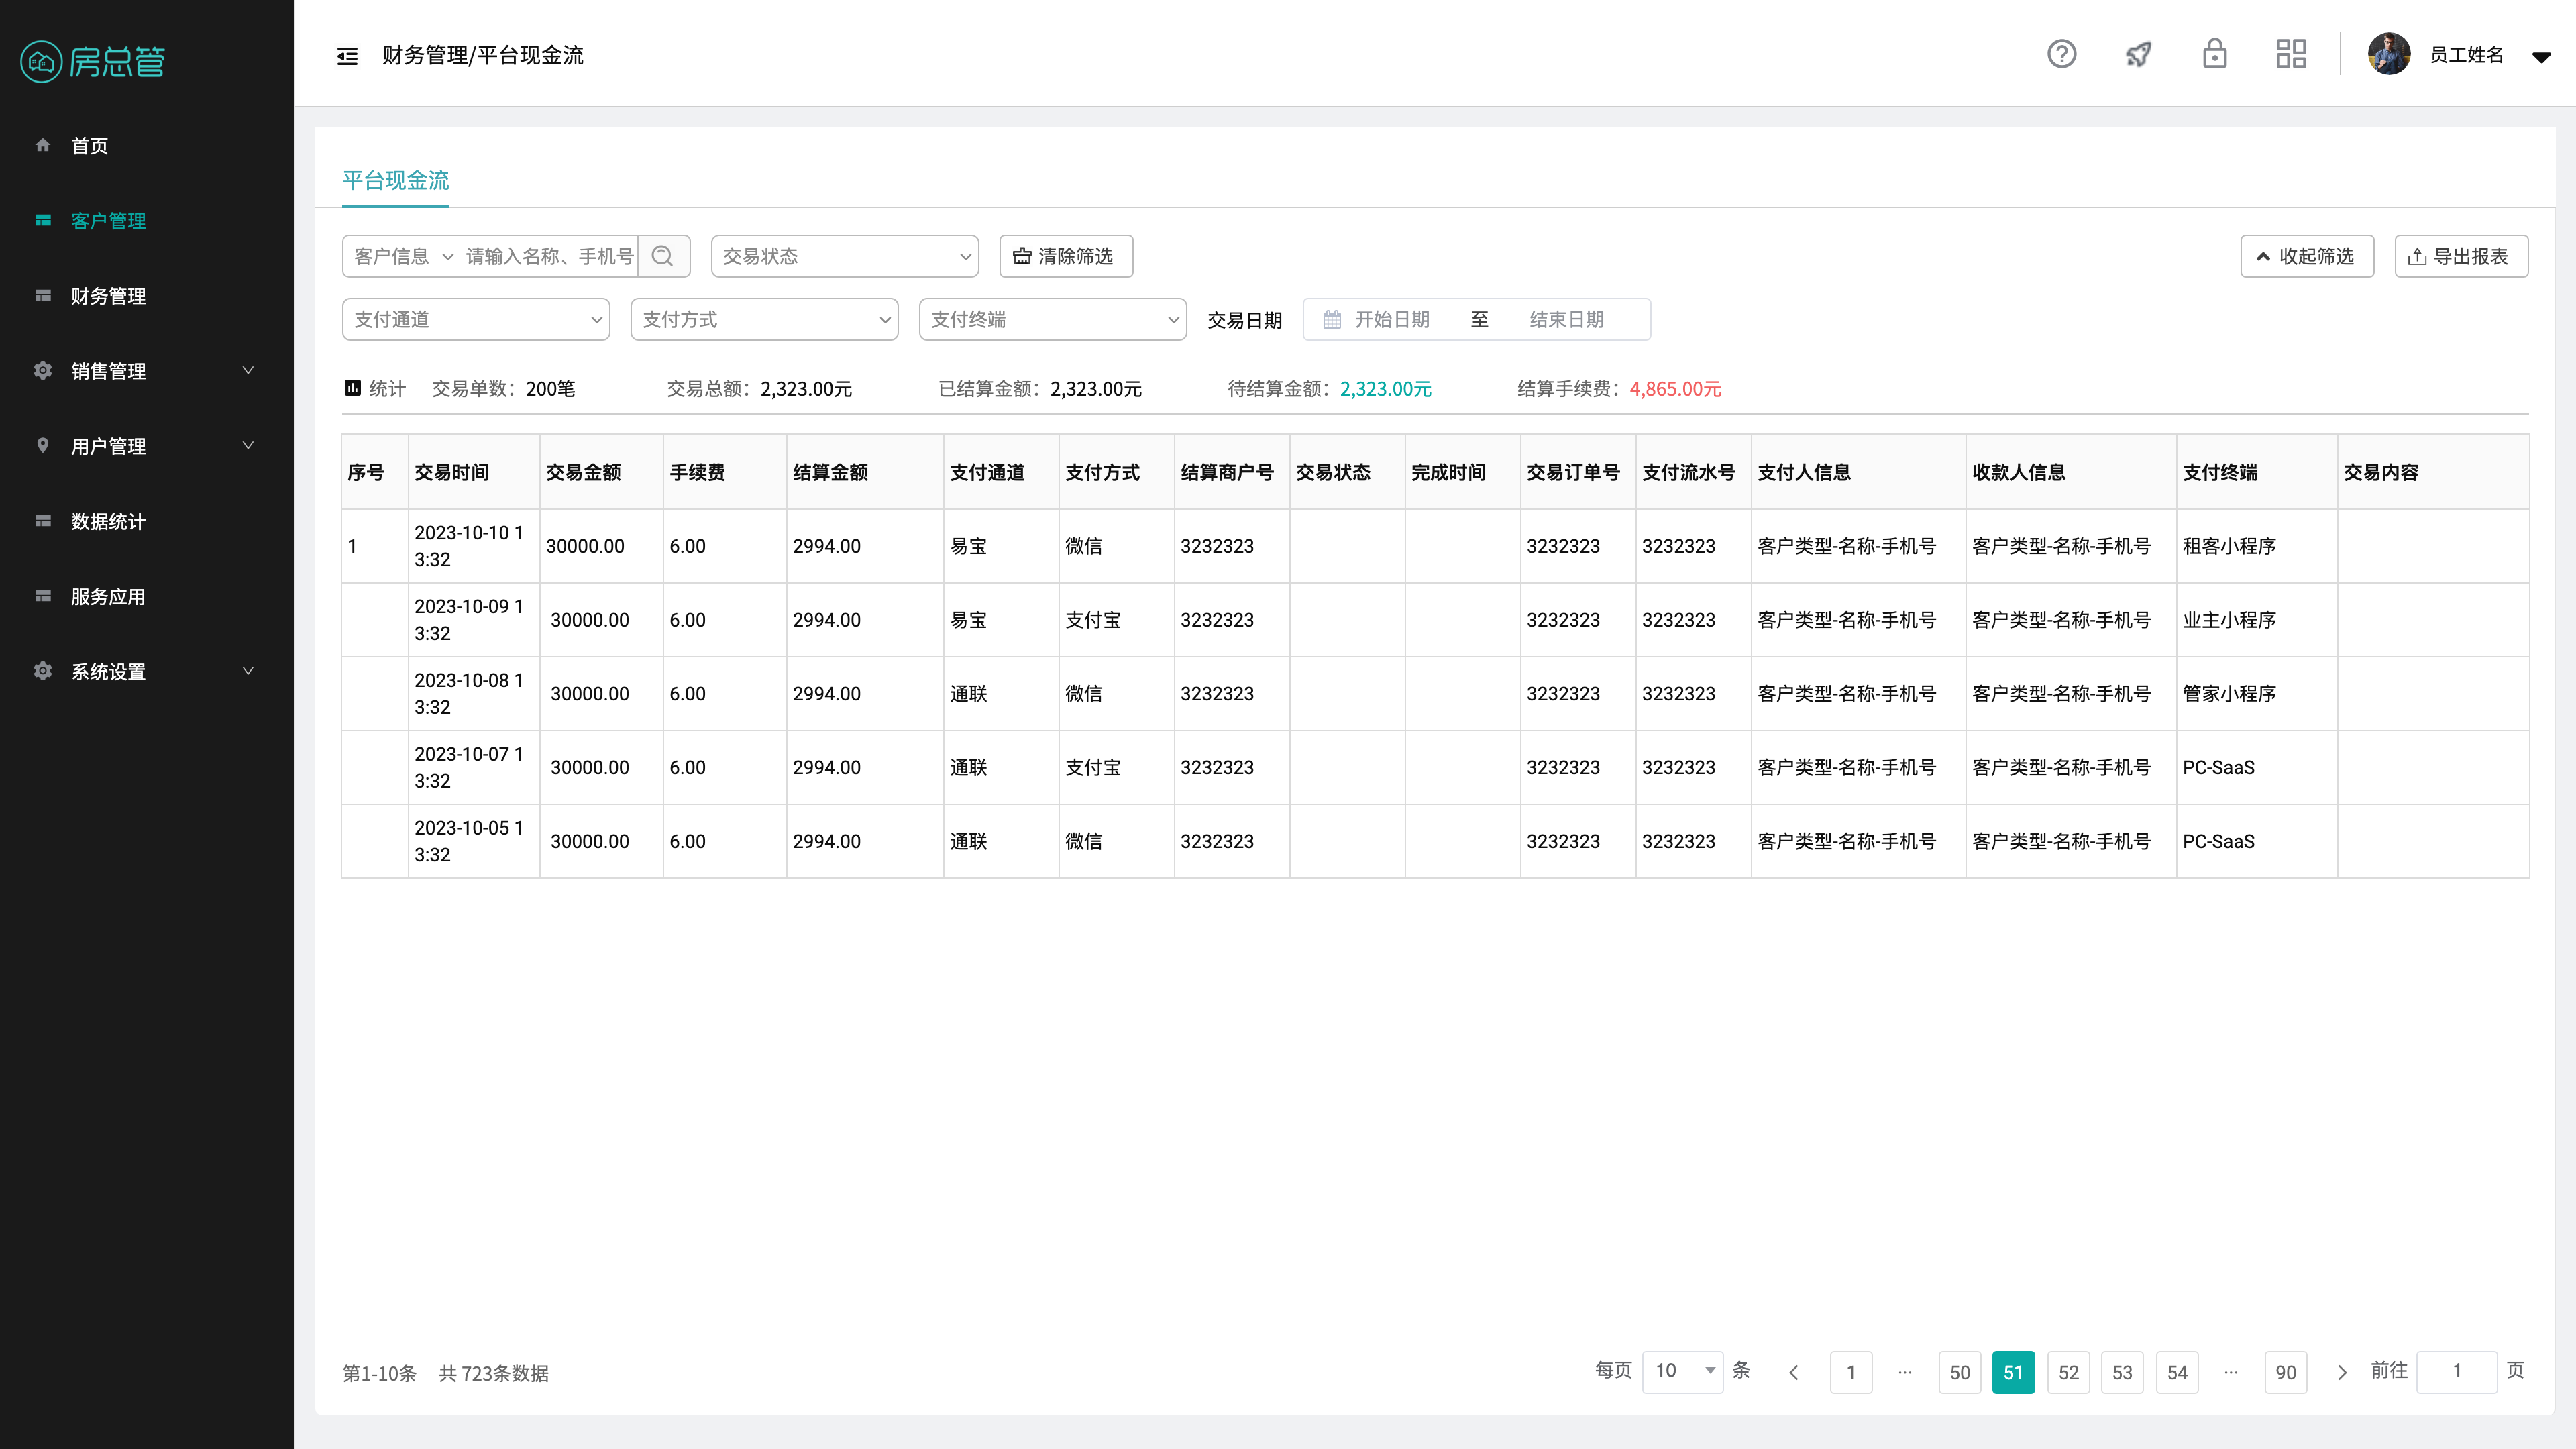Click the 清除筛选 button
The width and height of the screenshot is (2576, 1449).
pyautogui.click(x=1066, y=256)
